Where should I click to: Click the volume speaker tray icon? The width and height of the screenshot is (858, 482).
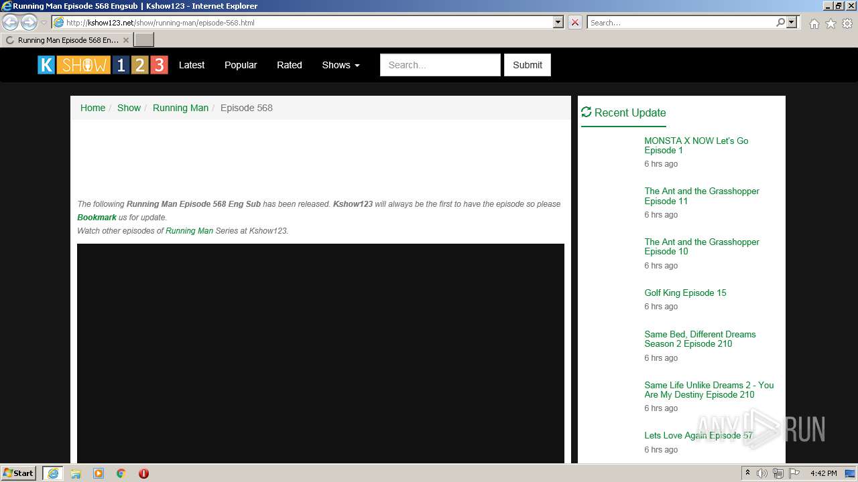(762, 473)
